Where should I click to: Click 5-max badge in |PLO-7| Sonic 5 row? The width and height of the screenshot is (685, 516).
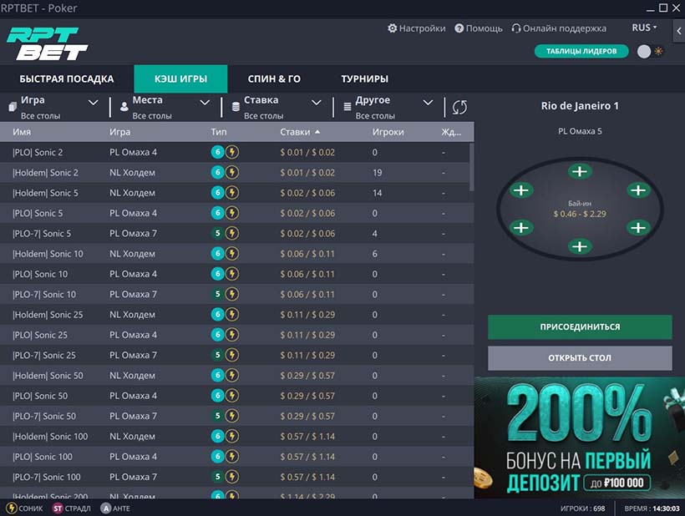pos(217,234)
